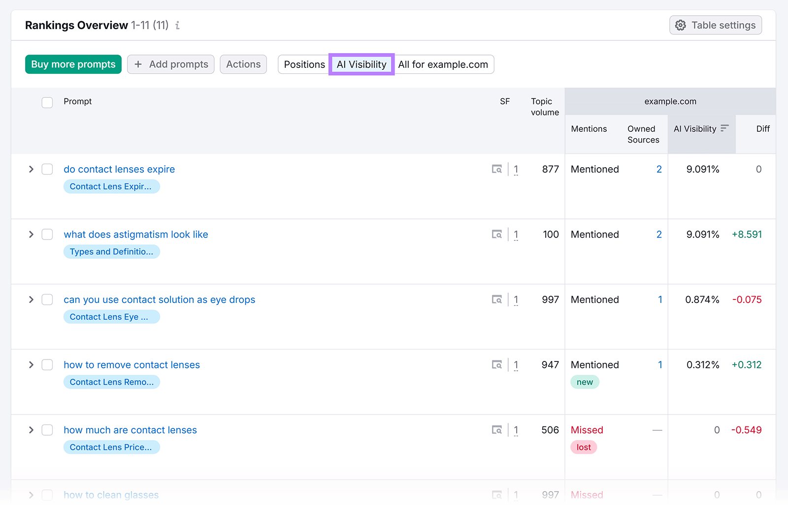Click SERP features icon for 'do contact lenses expire'
The height and width of the screenshot is (509, 788).
pos(497,170)
